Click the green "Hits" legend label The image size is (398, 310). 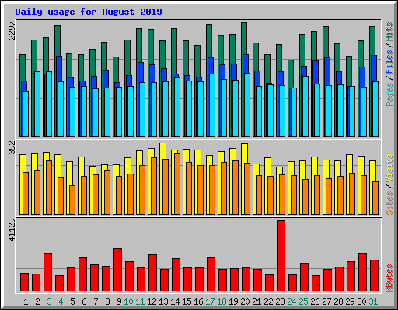click(x=389, y=32)
